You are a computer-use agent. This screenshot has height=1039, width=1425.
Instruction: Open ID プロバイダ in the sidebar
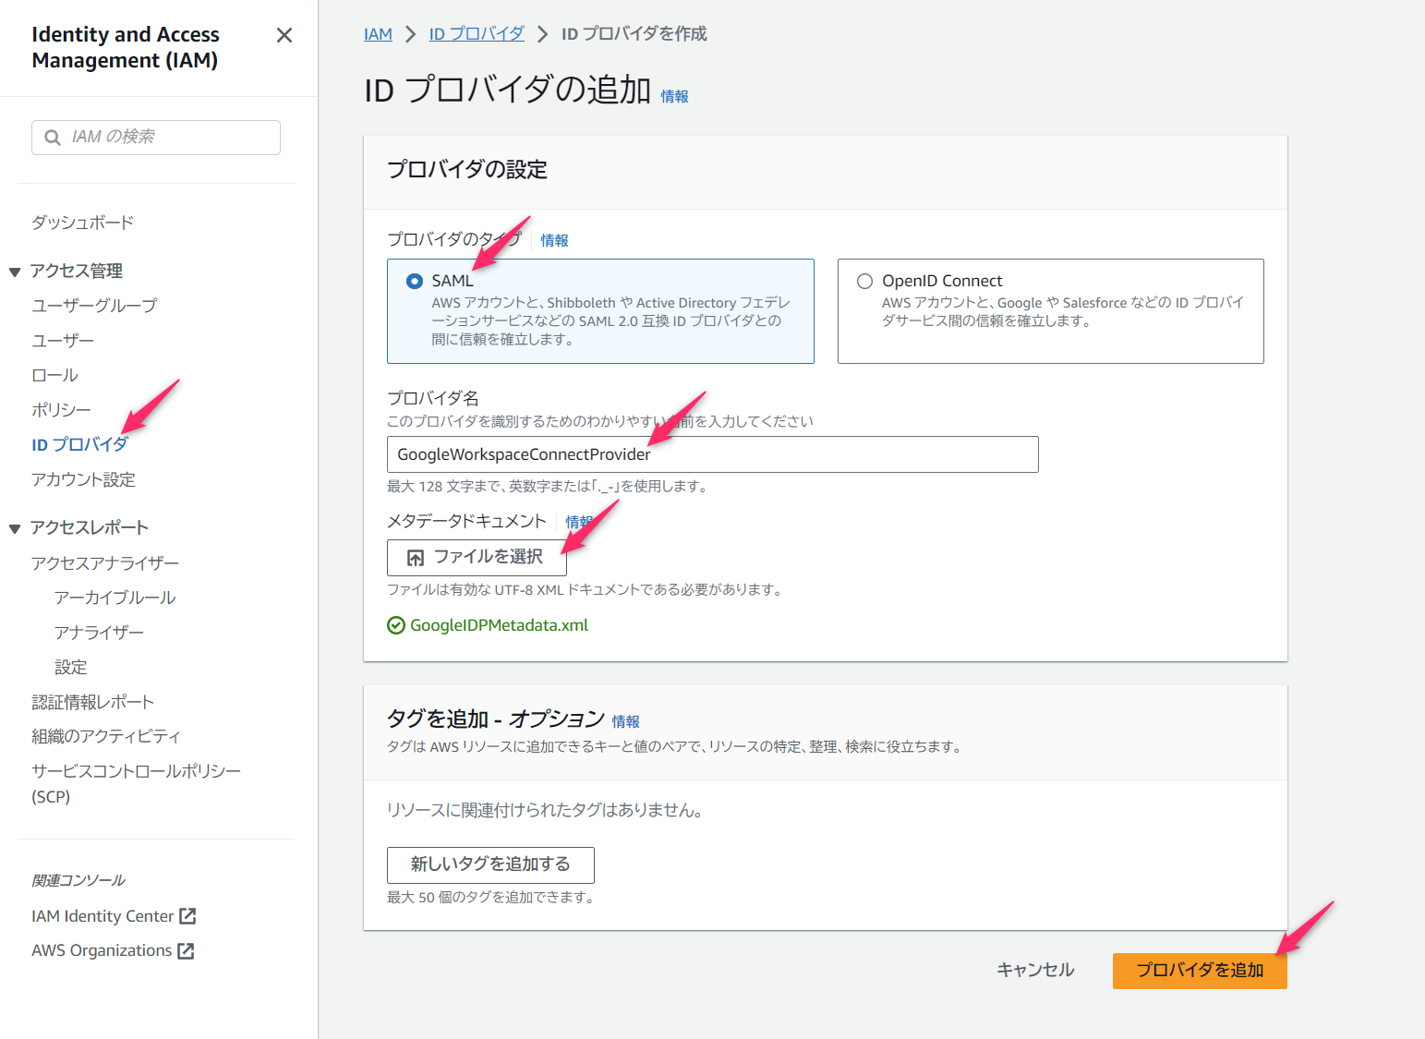[80, 445]
